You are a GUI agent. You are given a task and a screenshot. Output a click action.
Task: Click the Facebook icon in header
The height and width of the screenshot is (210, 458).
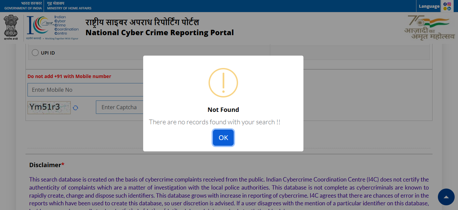tap(445, 4)
